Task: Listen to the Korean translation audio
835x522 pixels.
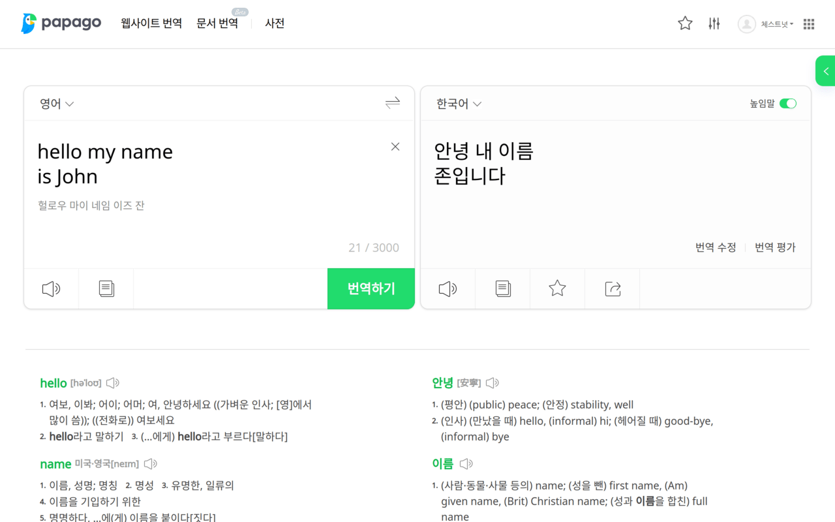Action: coord(448,288)
